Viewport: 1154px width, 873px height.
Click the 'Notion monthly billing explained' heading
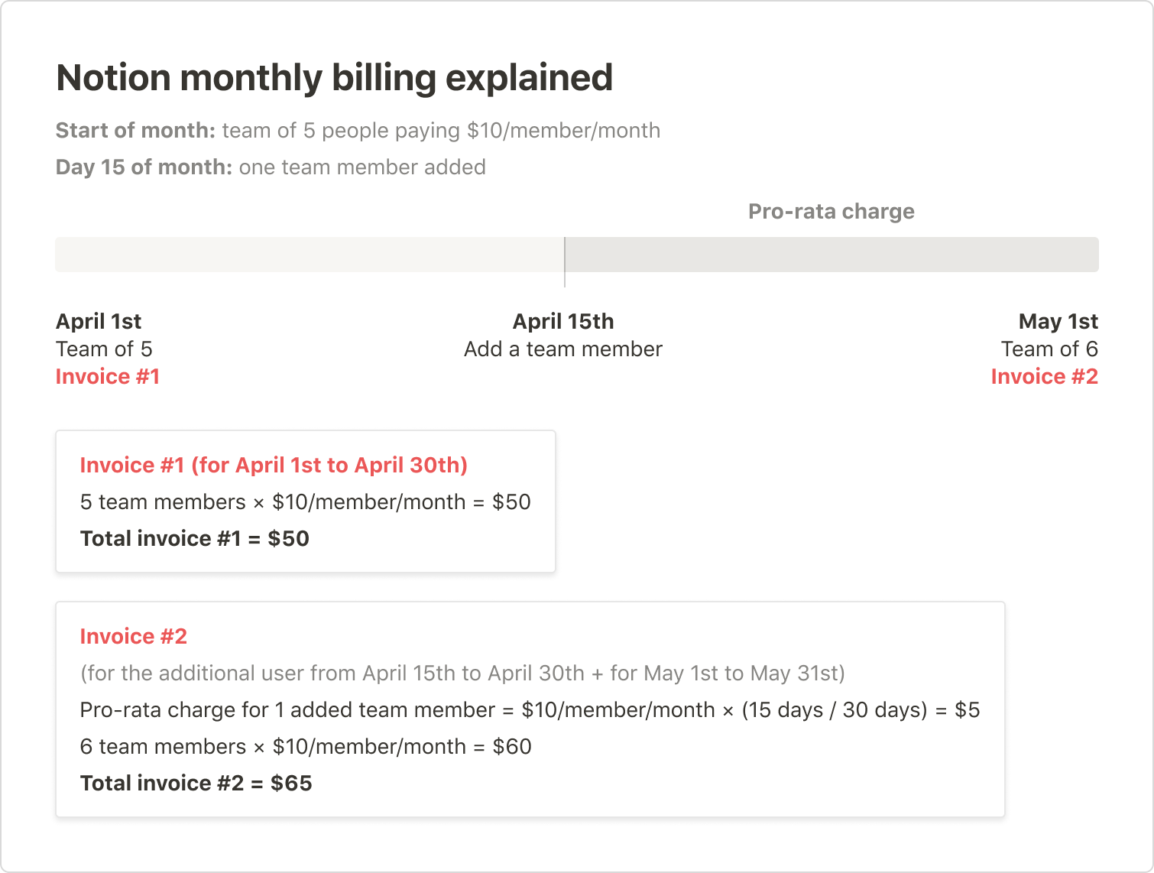coord(334,78)
